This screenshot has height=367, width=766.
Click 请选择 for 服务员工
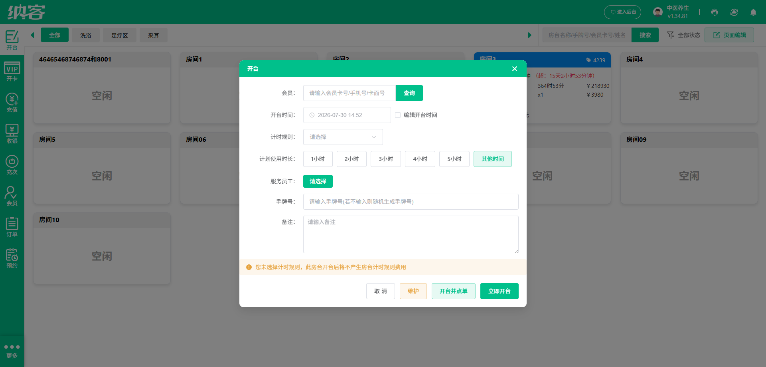point(318,181)
